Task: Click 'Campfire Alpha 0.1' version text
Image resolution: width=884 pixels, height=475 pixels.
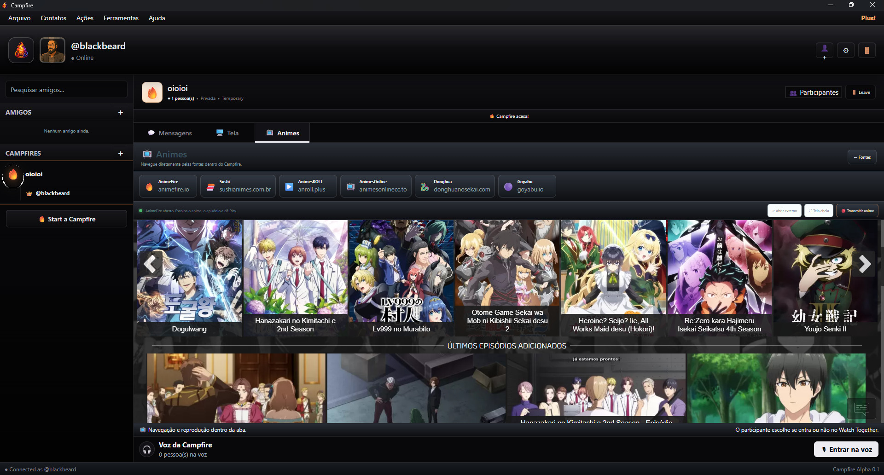Action: [x=856, y=469]
